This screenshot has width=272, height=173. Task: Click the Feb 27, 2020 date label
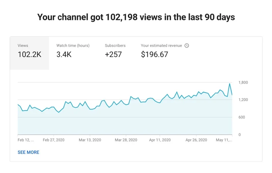54,140
